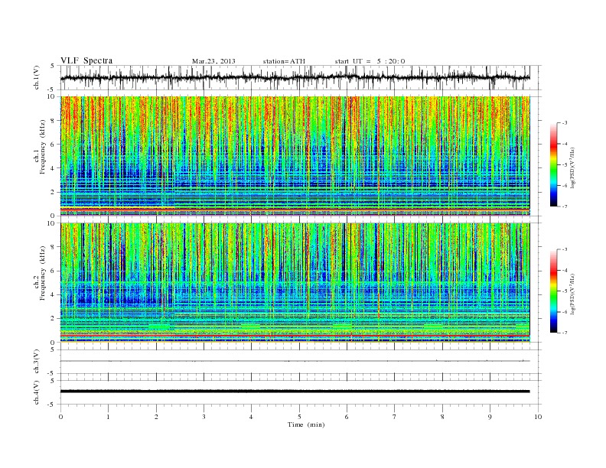
Task: Click the "-7" tick on ch.1 color bar
Action: tap(564, 206)
